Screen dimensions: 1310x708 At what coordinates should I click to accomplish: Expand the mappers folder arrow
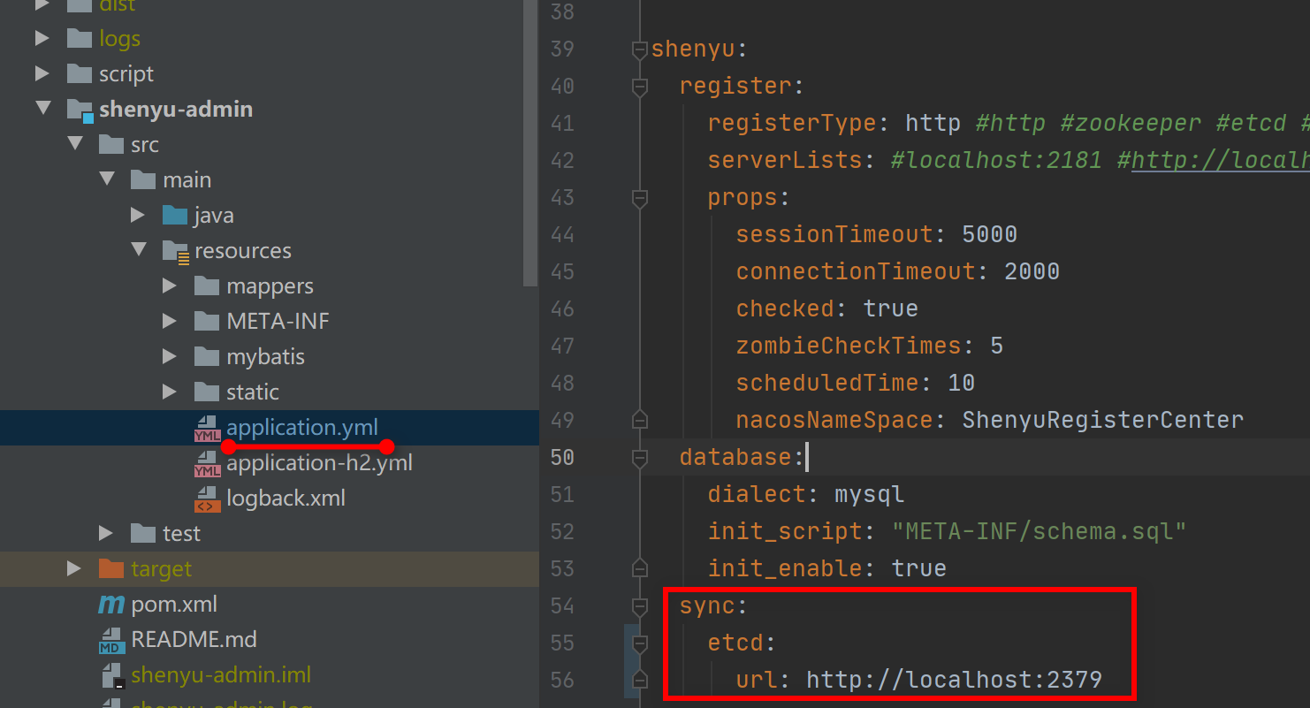coord(169,285)
